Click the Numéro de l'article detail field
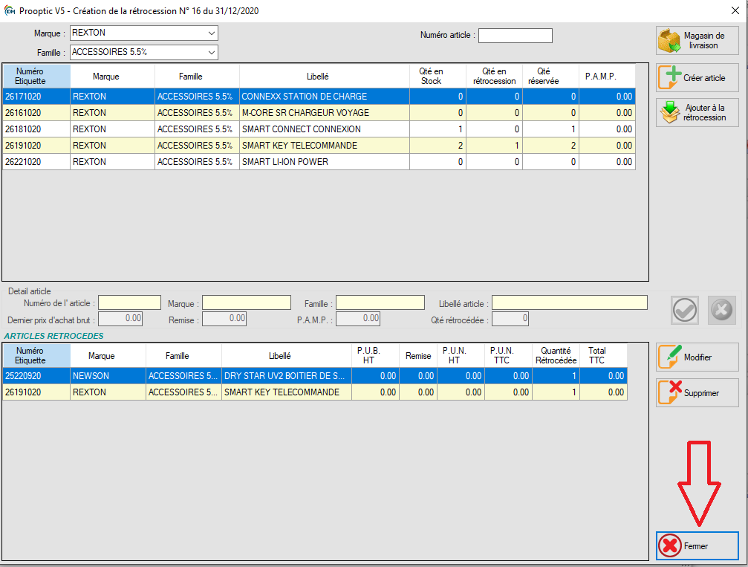Screen dimensions: 748x567 click(129, 302)
